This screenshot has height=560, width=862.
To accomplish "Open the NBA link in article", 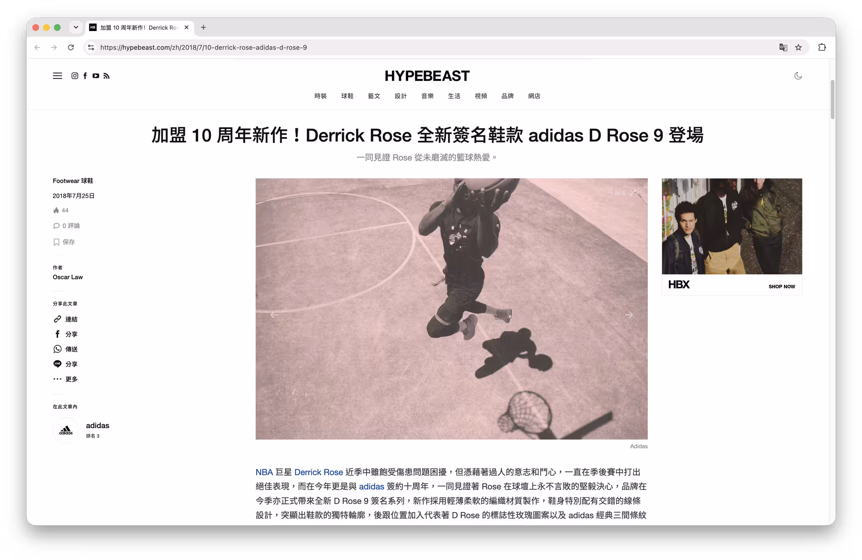I will click(x=264, y=472).
